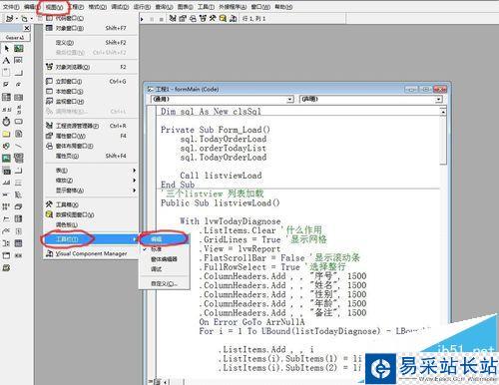
Task: Uncheck the 标准 toolbar option
Action: (165, 249)
